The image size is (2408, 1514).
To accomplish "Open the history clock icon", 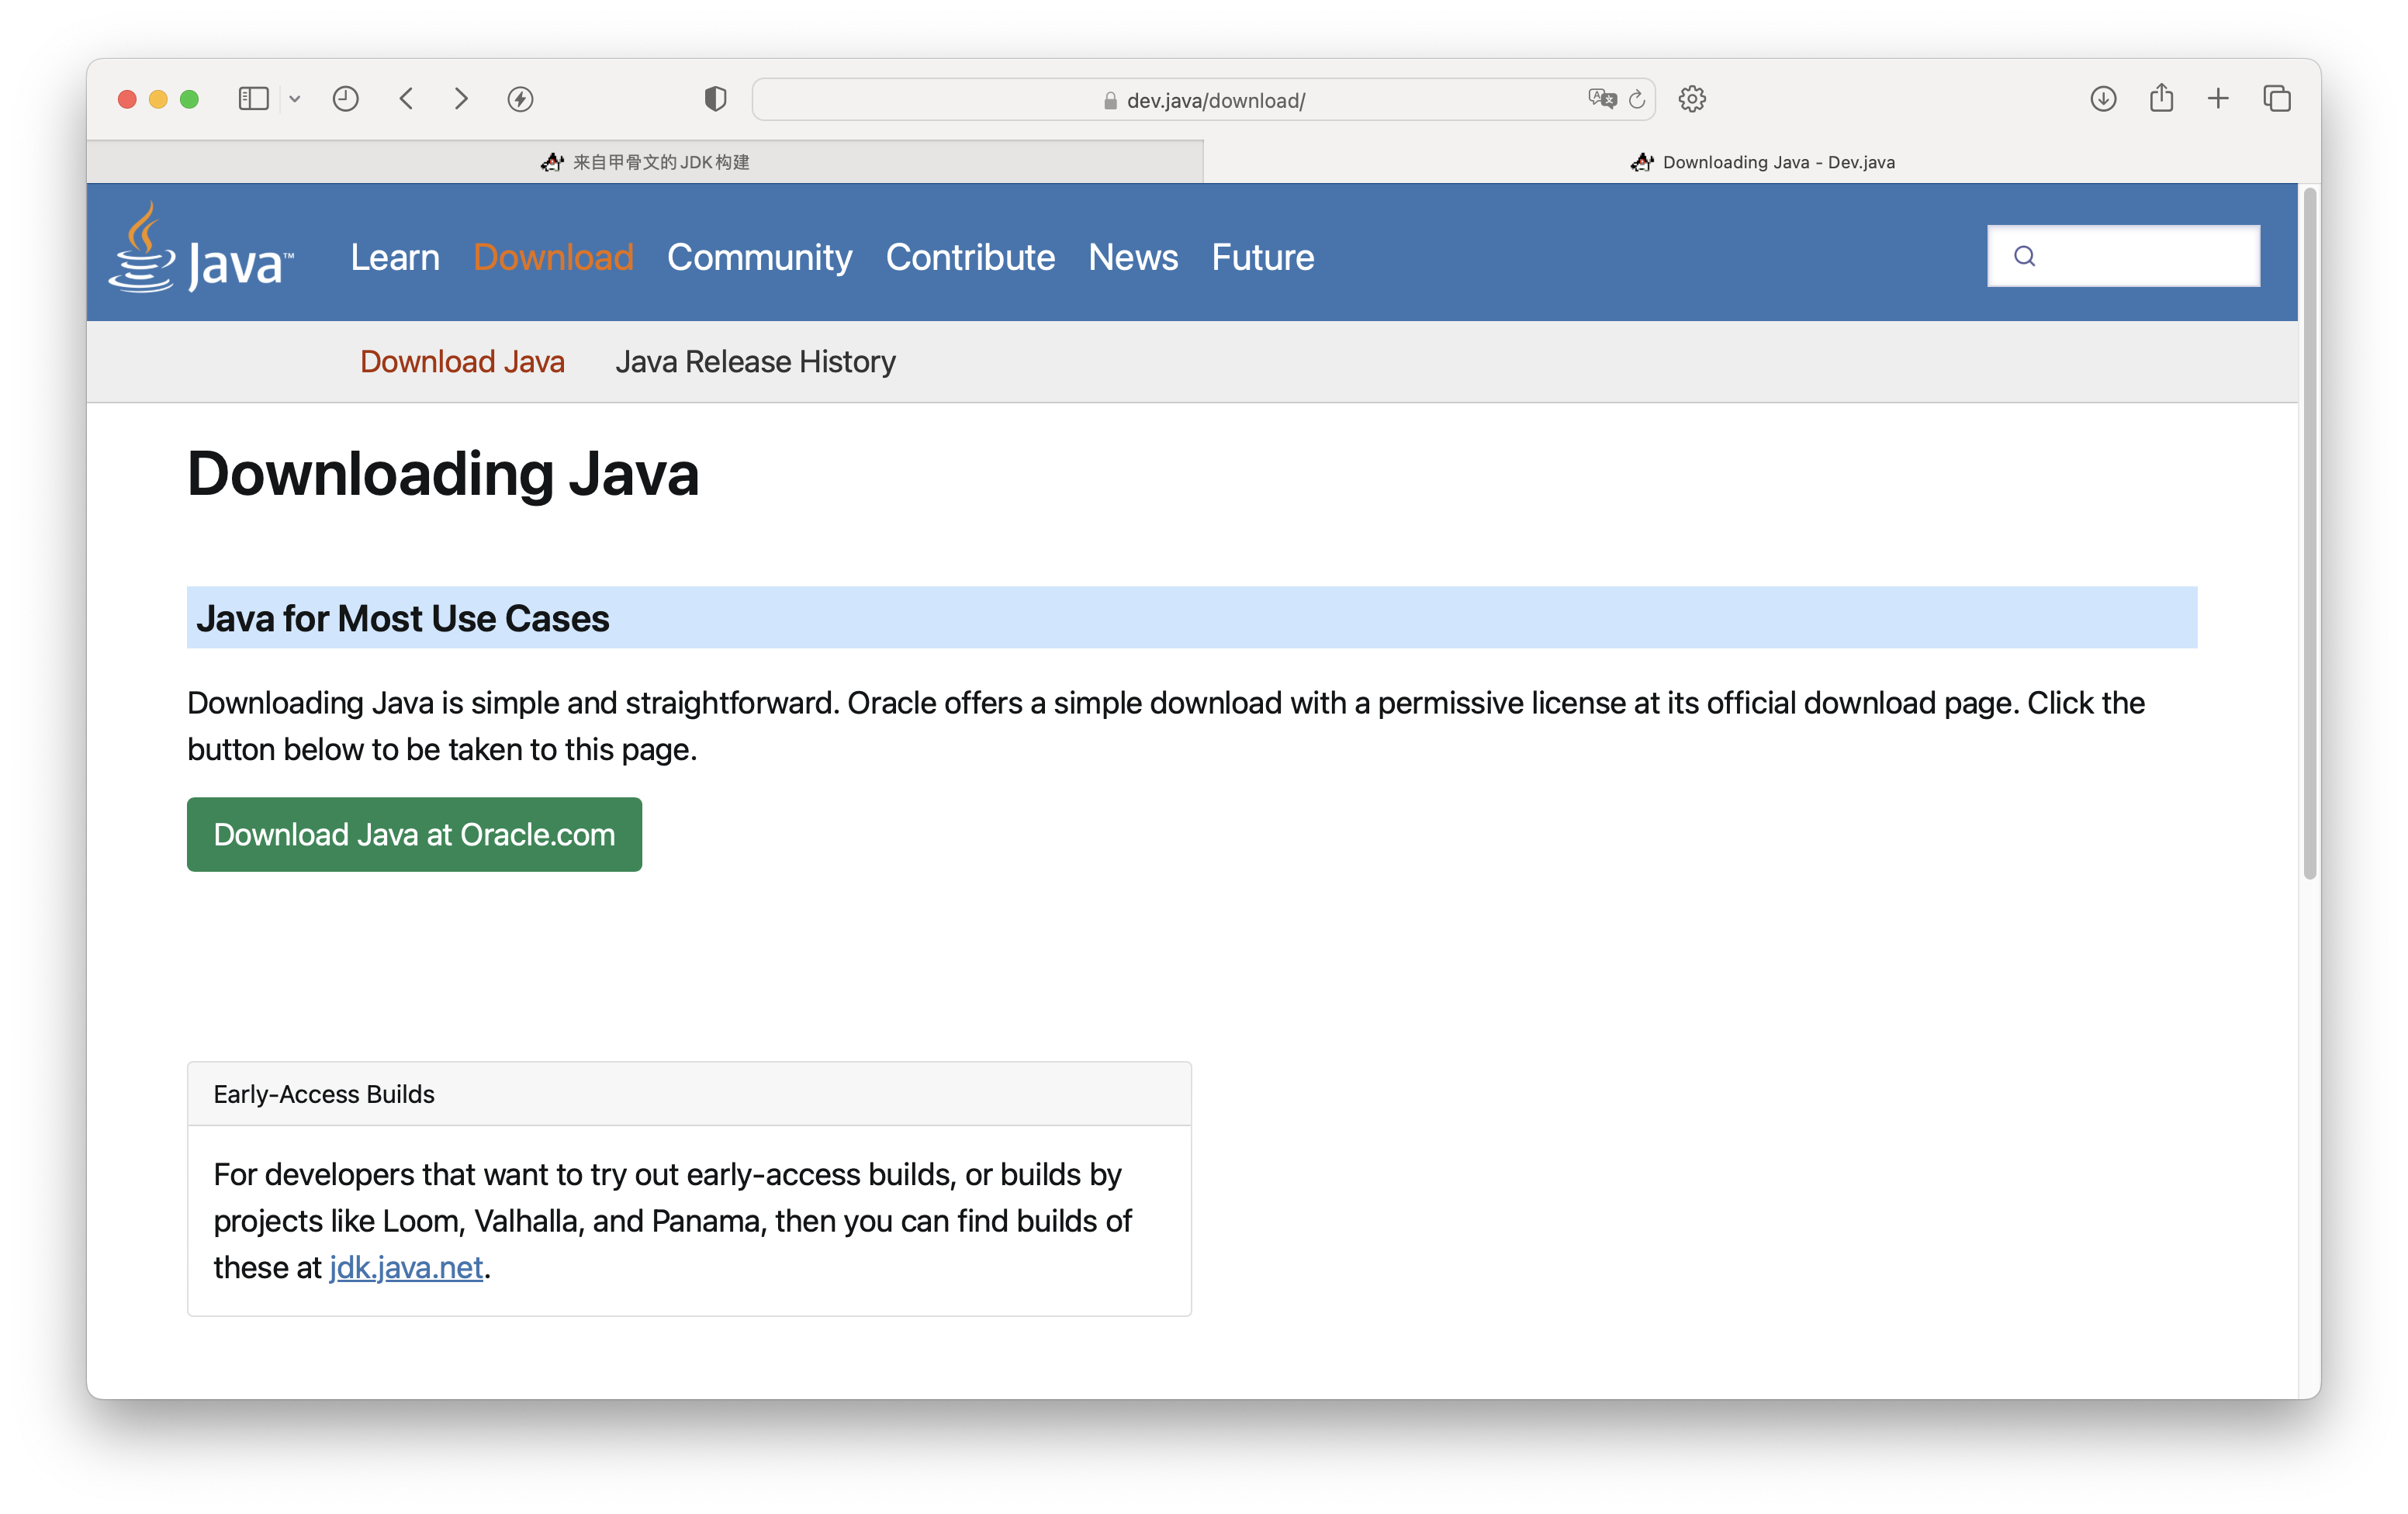I will pyautogui.click(x=346, y=99).
